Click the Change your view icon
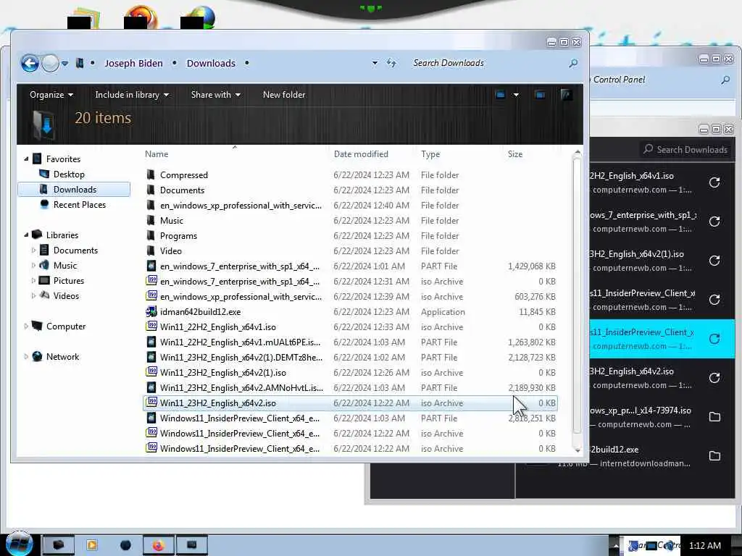This screenshot has width=742, height=556. [500, 95]
